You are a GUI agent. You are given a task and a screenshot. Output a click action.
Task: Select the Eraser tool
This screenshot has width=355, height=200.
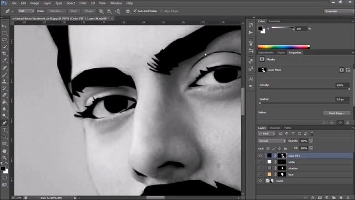(4, 95)
